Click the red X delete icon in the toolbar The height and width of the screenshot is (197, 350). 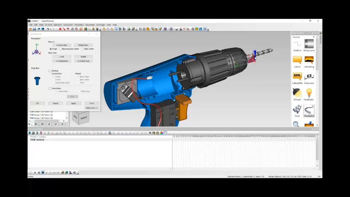click(x=60, y=29)
